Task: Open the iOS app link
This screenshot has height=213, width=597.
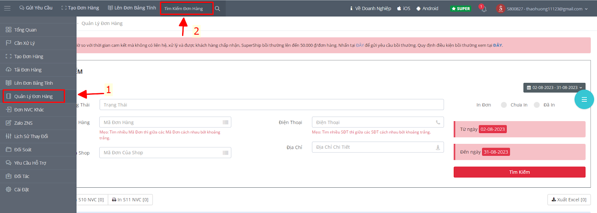Action: coord(404,8)
